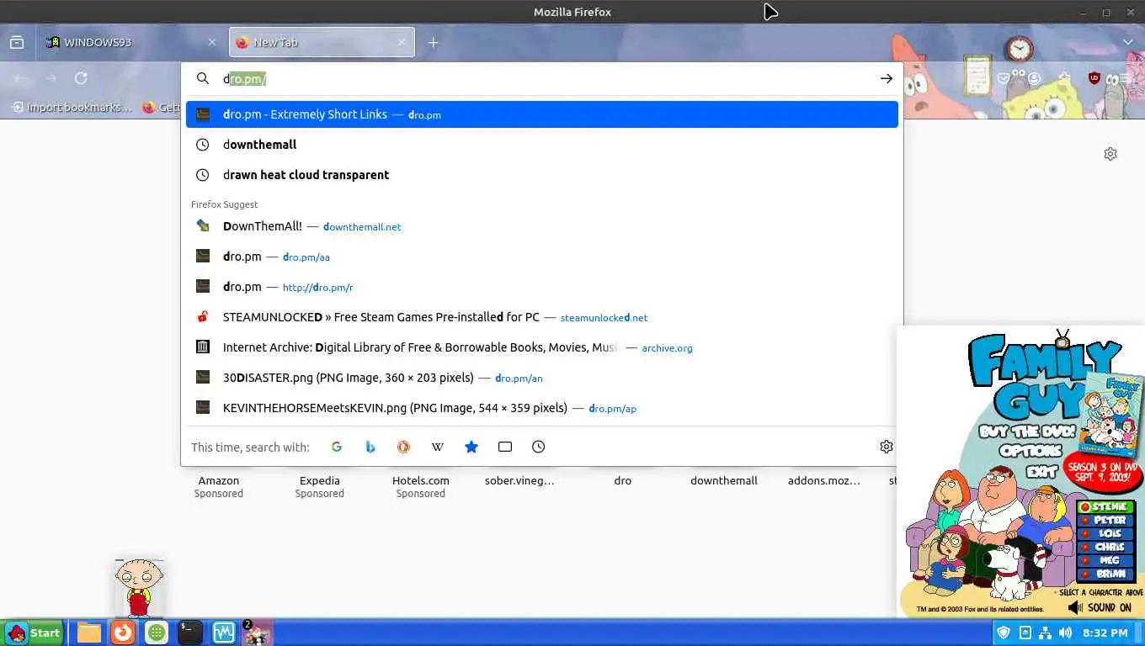Select MEG character option
Screen dimensions: 1145x646
click(1107, 561)
